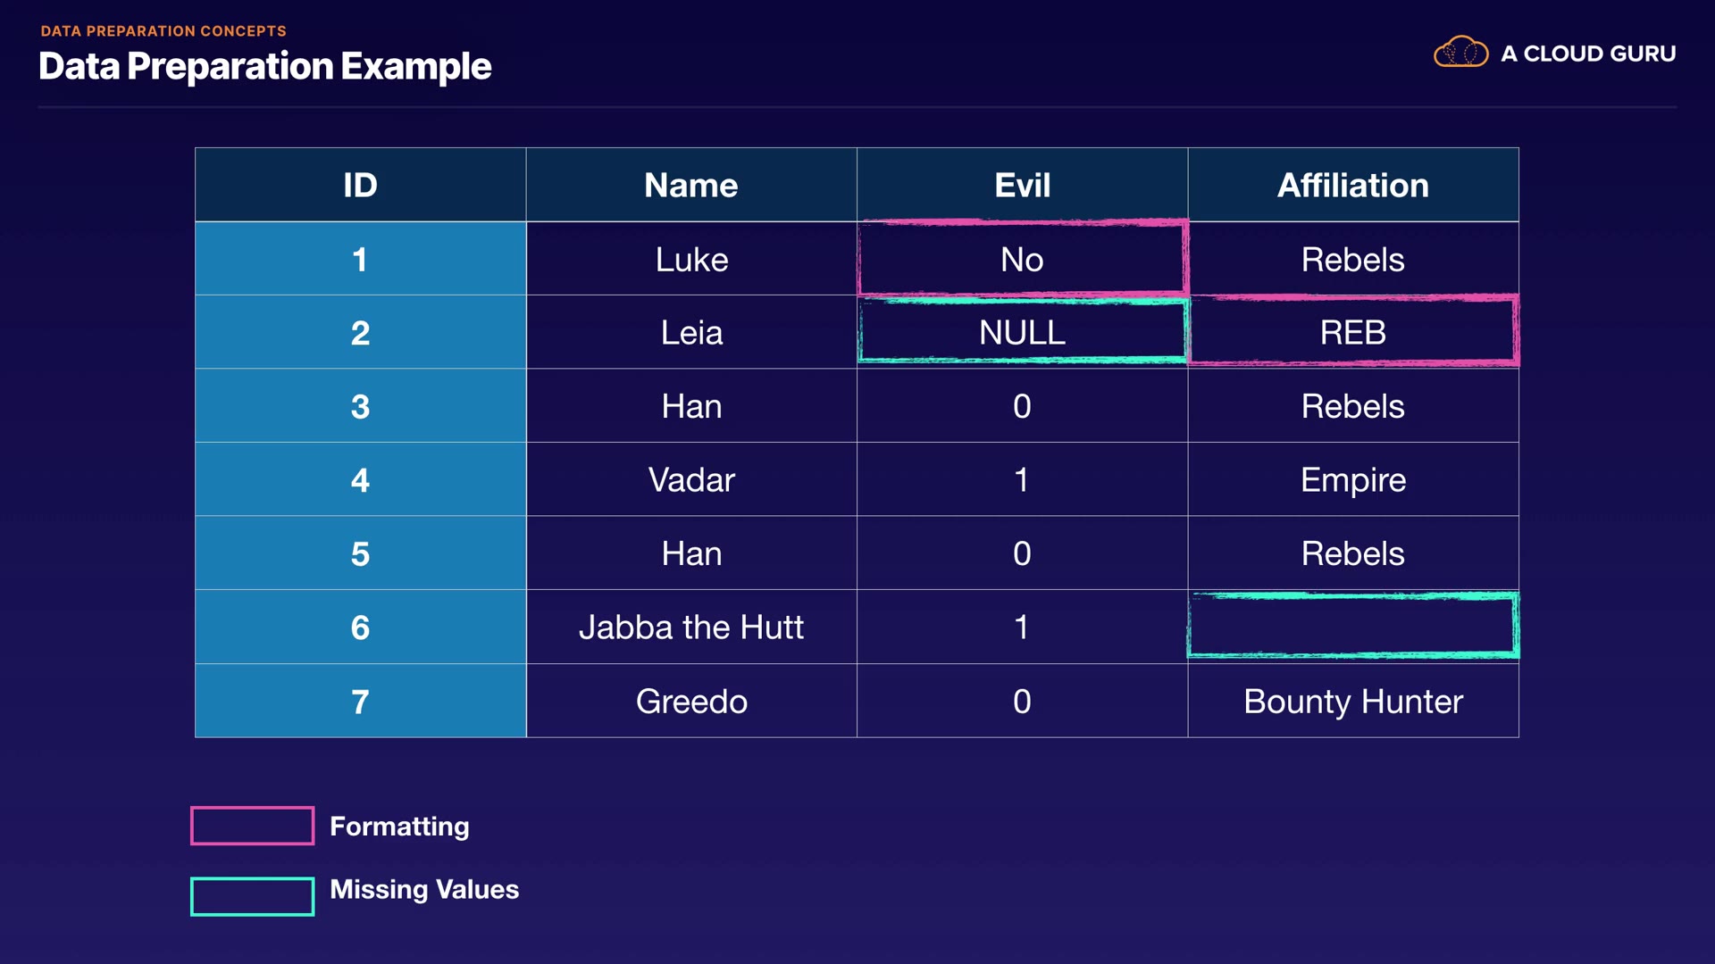The image size is (1715, 964).
Task: Select the Evil column header
Action: [1022, 185]
